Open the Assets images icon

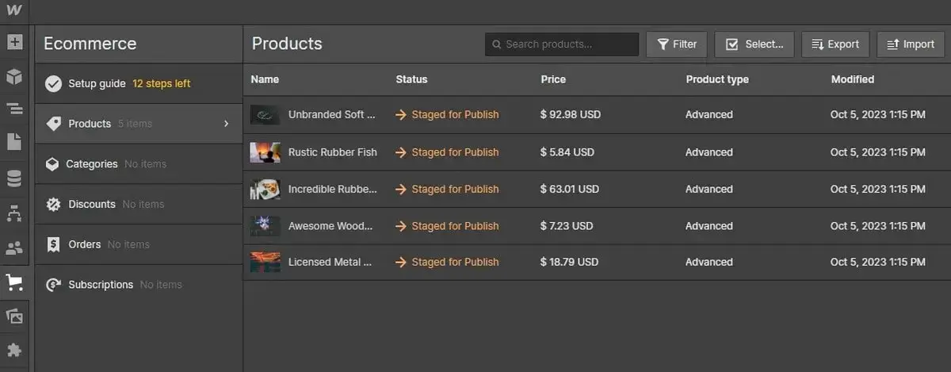point(14,316)
